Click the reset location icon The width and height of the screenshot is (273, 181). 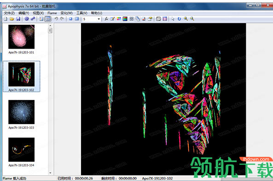71,19
